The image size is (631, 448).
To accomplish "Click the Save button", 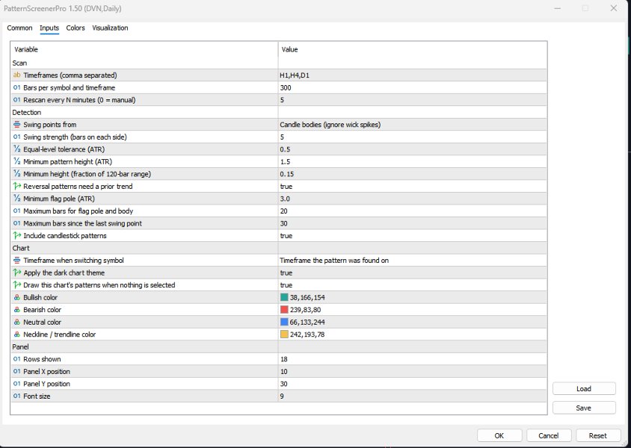I will pyautogui.click(x=584, y=408).
